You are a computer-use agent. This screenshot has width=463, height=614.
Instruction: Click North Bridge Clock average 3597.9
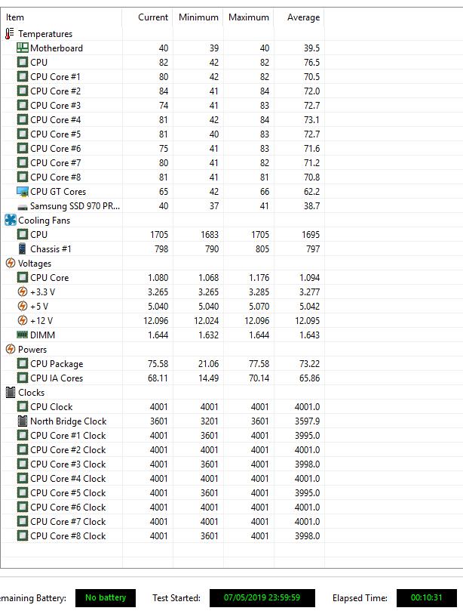308,421
